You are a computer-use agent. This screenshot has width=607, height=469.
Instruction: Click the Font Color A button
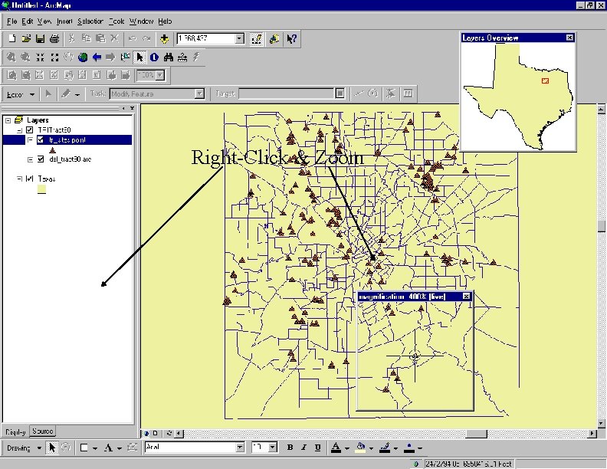coord(336,448)
